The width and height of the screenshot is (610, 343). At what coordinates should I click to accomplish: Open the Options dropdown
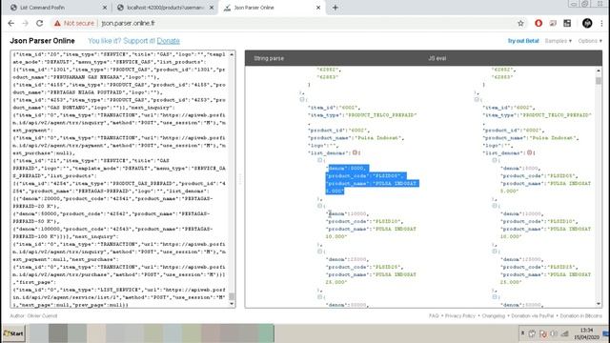click(x=590, y=41)
